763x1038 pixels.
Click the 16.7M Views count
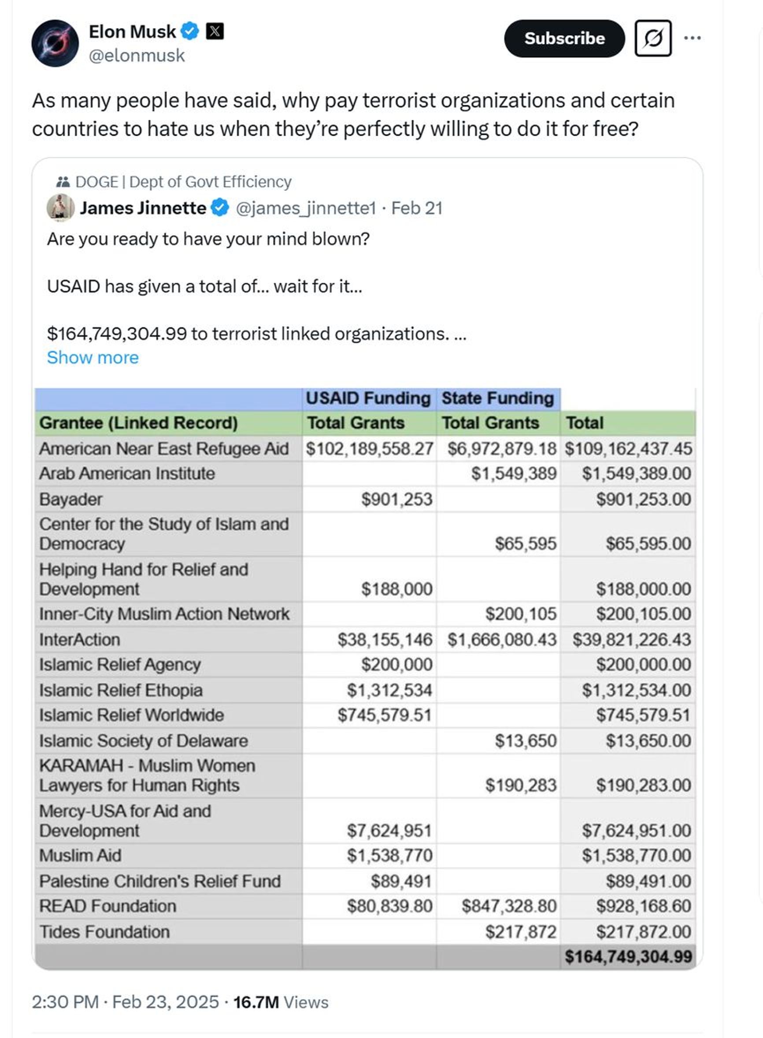tap(280, 1002)
